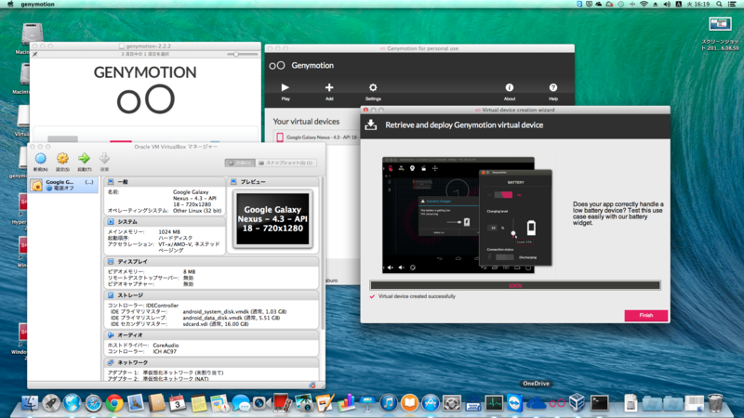744x418 pixels.
Task: Open VirtualBox cube icon in Dock
Action: pyautogui.click(x=578, y=403)
